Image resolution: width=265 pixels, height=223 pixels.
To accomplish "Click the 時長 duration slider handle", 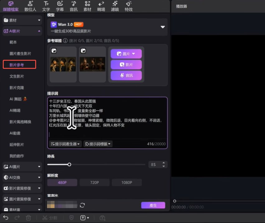I will (x=69, y=164).
